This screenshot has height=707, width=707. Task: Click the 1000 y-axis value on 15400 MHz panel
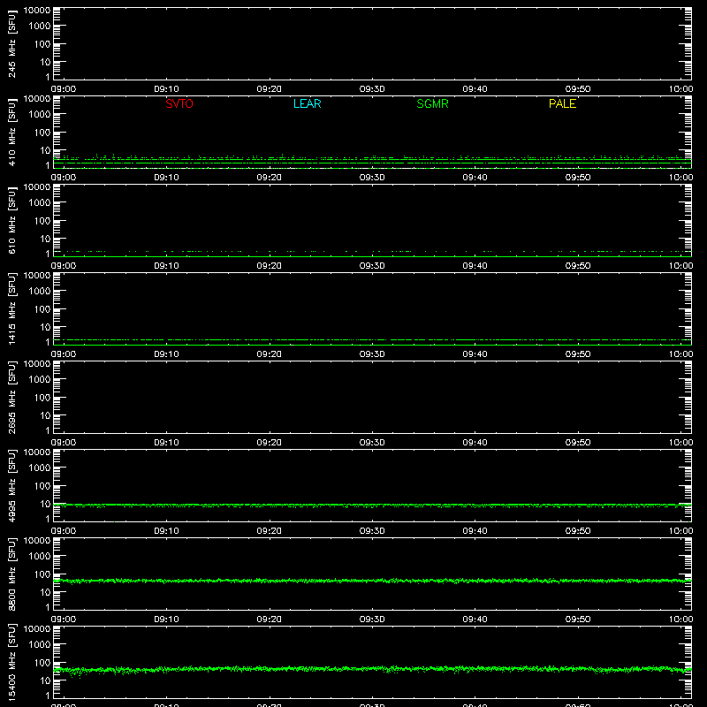pyautogui.click(x=40, y=645)
